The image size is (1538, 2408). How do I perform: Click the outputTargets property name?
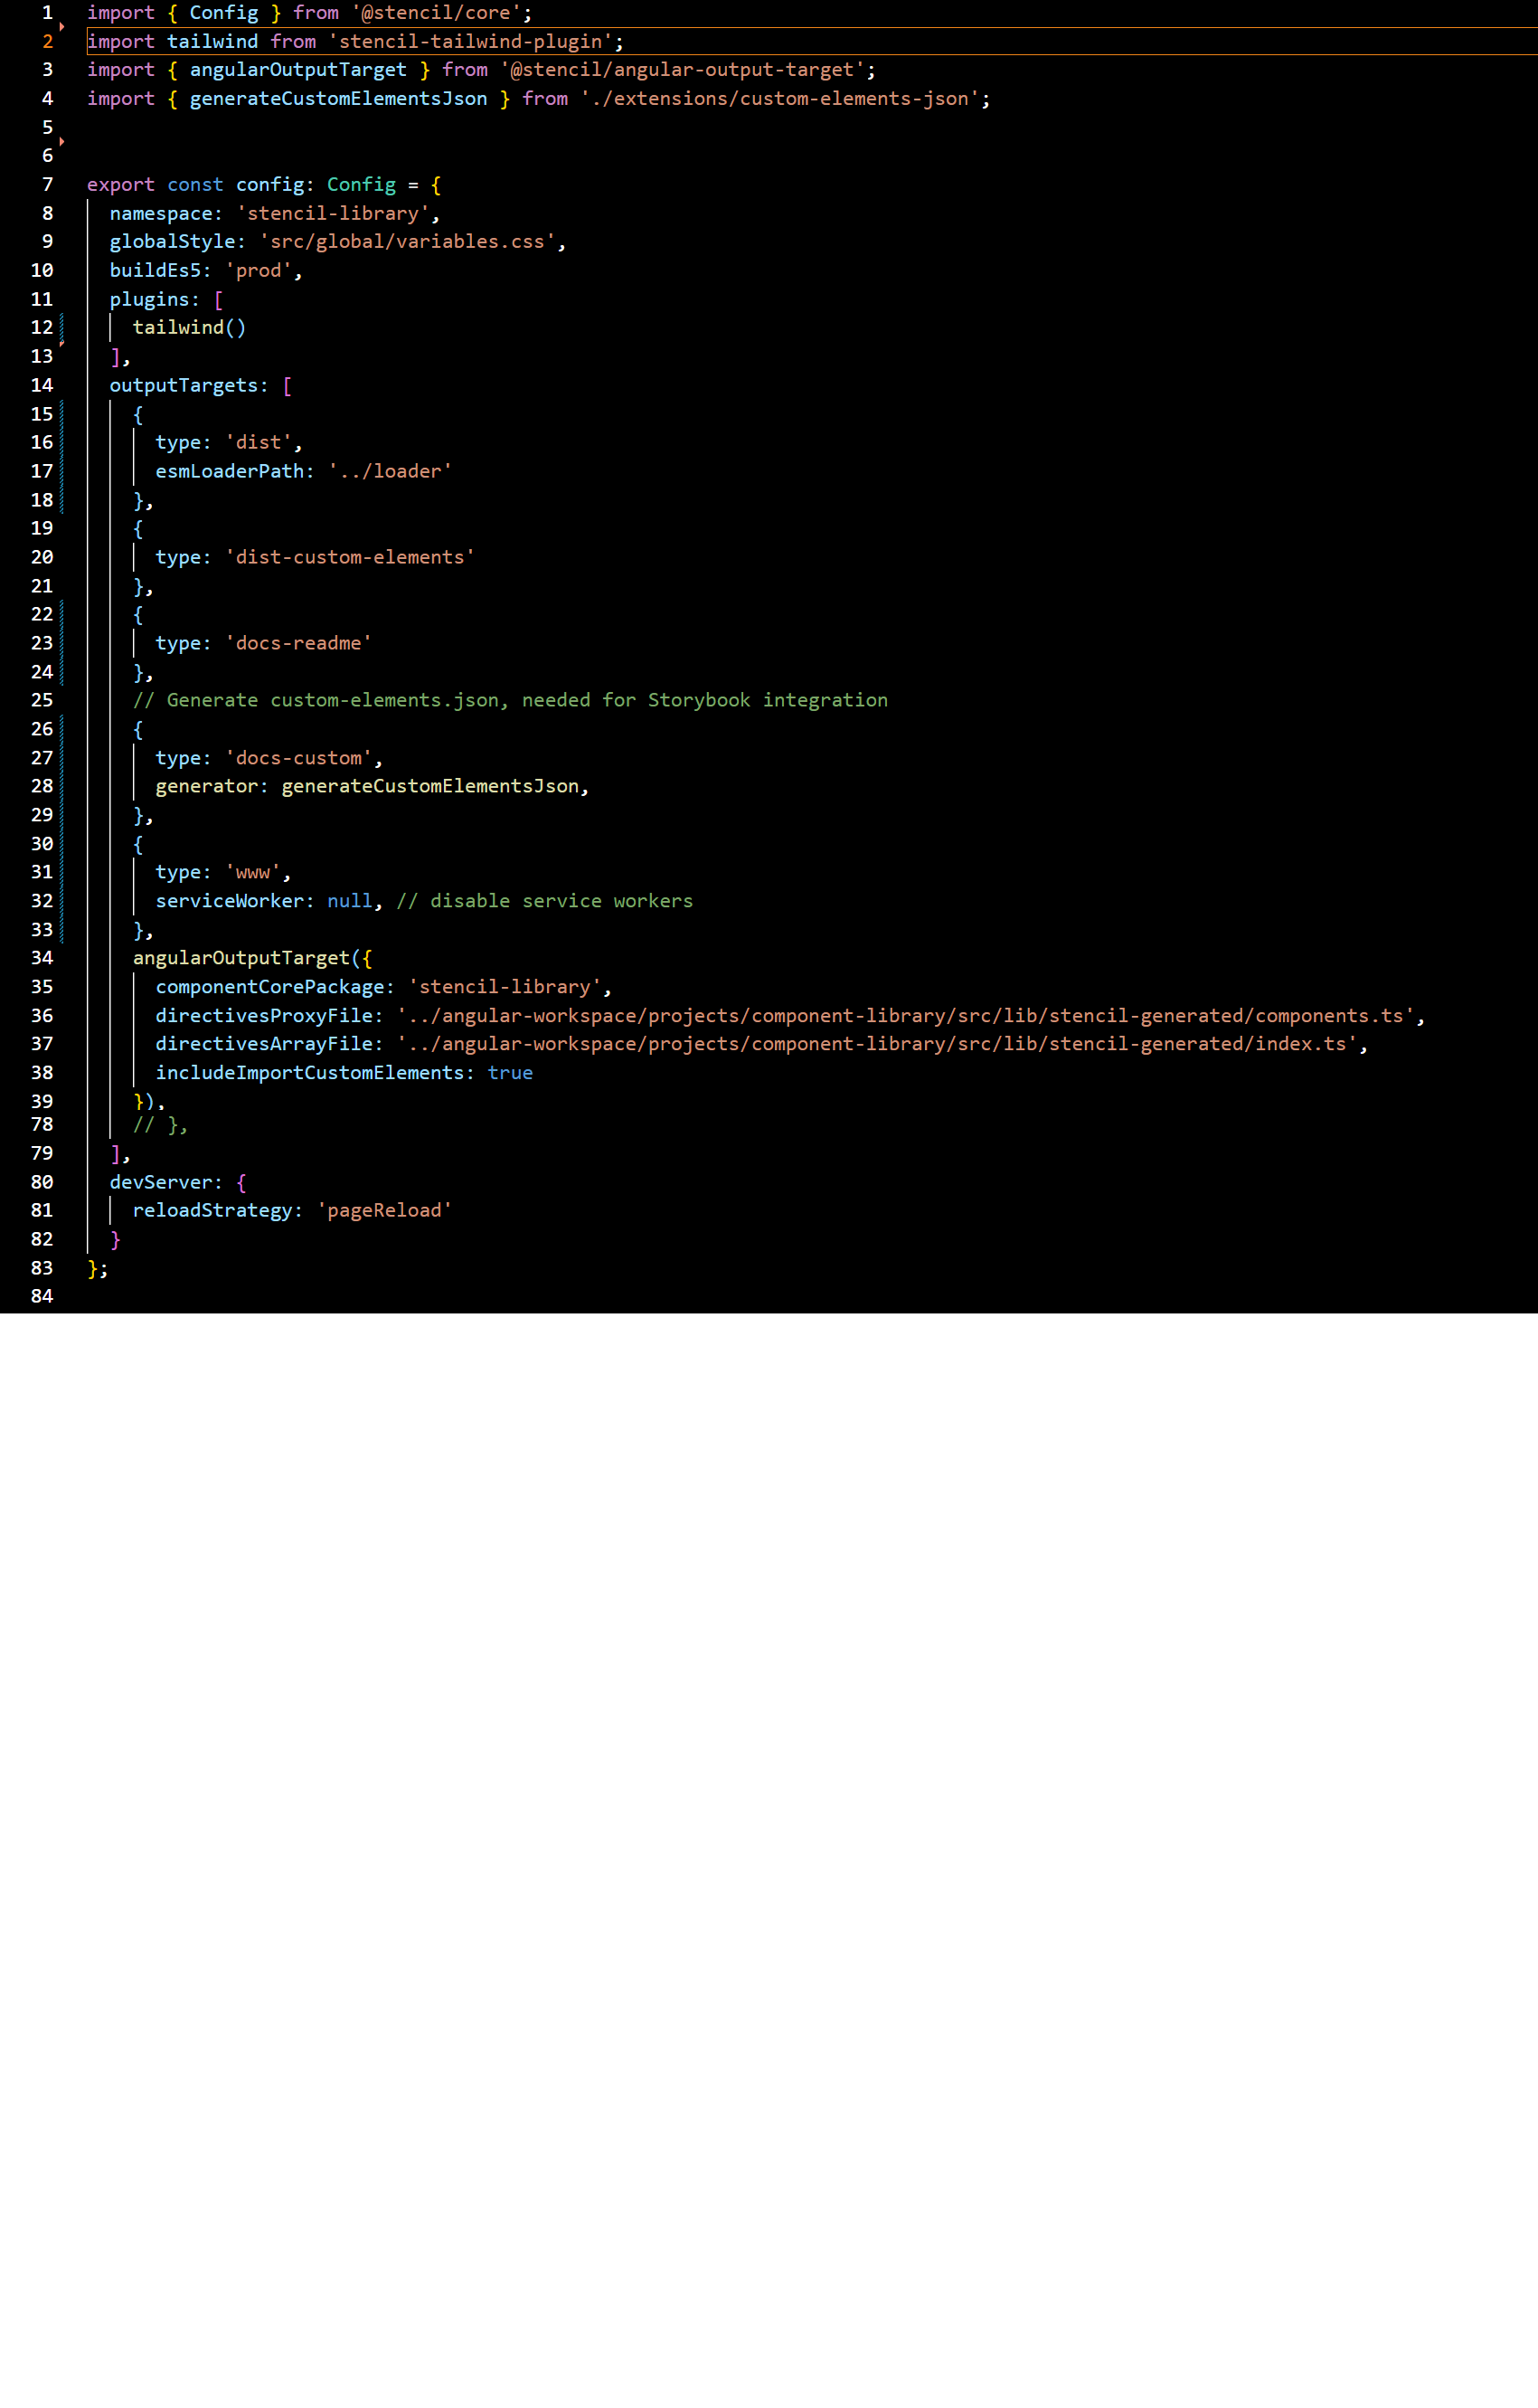[184, 386]
